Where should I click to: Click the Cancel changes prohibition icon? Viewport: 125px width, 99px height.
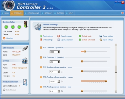(x=58, y=36)
